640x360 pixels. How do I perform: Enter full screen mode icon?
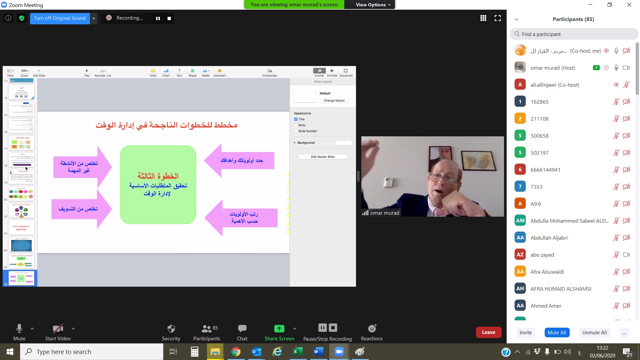[x=498, y=18]
